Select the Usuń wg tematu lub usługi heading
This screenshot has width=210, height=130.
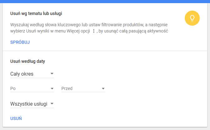36,13
